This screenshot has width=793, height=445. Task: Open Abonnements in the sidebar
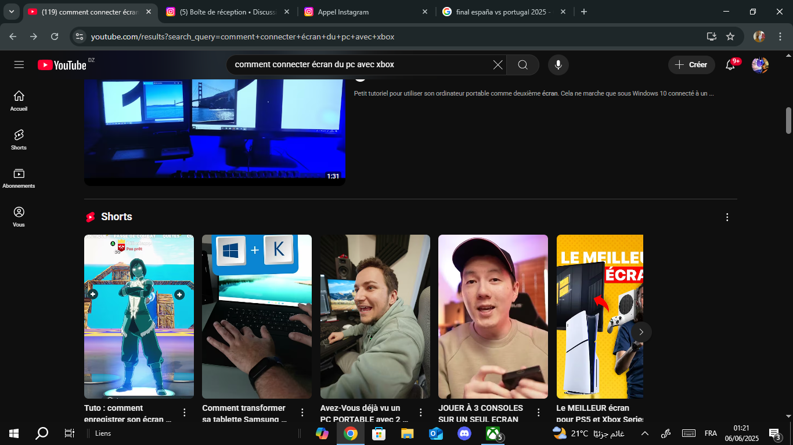click(19, 178)
